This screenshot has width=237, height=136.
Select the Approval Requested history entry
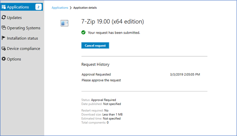[96, 74]
